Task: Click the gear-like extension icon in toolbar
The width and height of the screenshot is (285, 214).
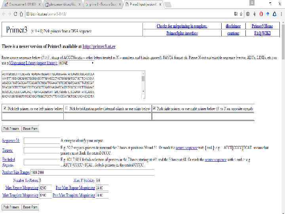Action: point(248,14)
